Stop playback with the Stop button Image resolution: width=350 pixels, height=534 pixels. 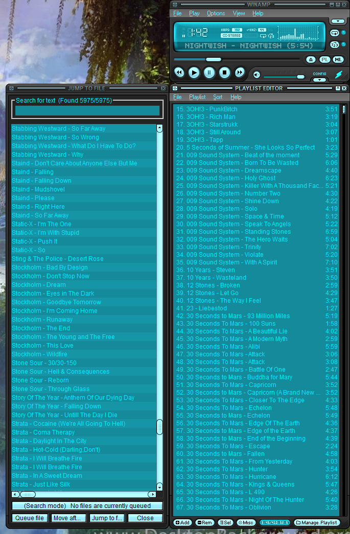[224, 72]
